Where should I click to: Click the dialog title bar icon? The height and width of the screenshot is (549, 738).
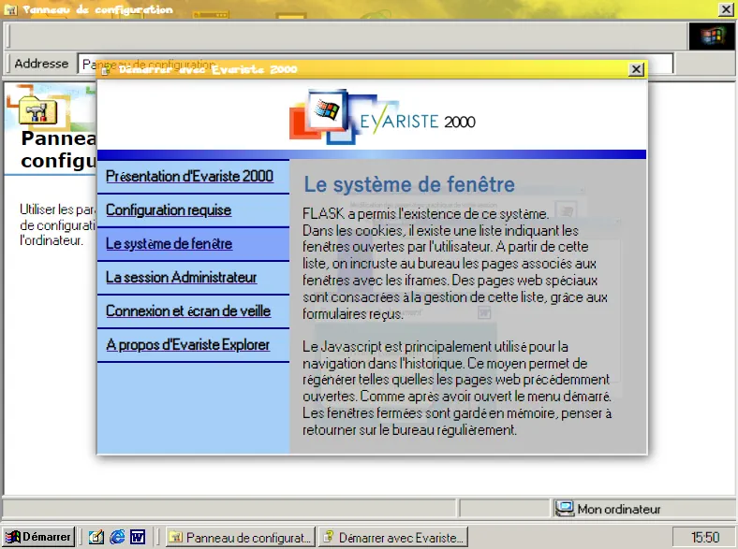click(106, 70)
